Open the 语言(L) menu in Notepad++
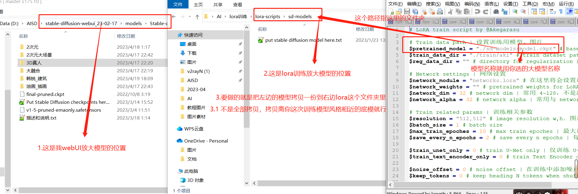 coord(491,4)
